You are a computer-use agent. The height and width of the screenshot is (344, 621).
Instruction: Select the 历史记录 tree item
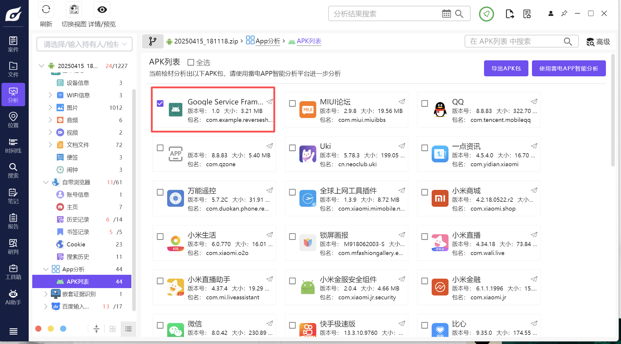pyautogui.click(x=78, y=219)
